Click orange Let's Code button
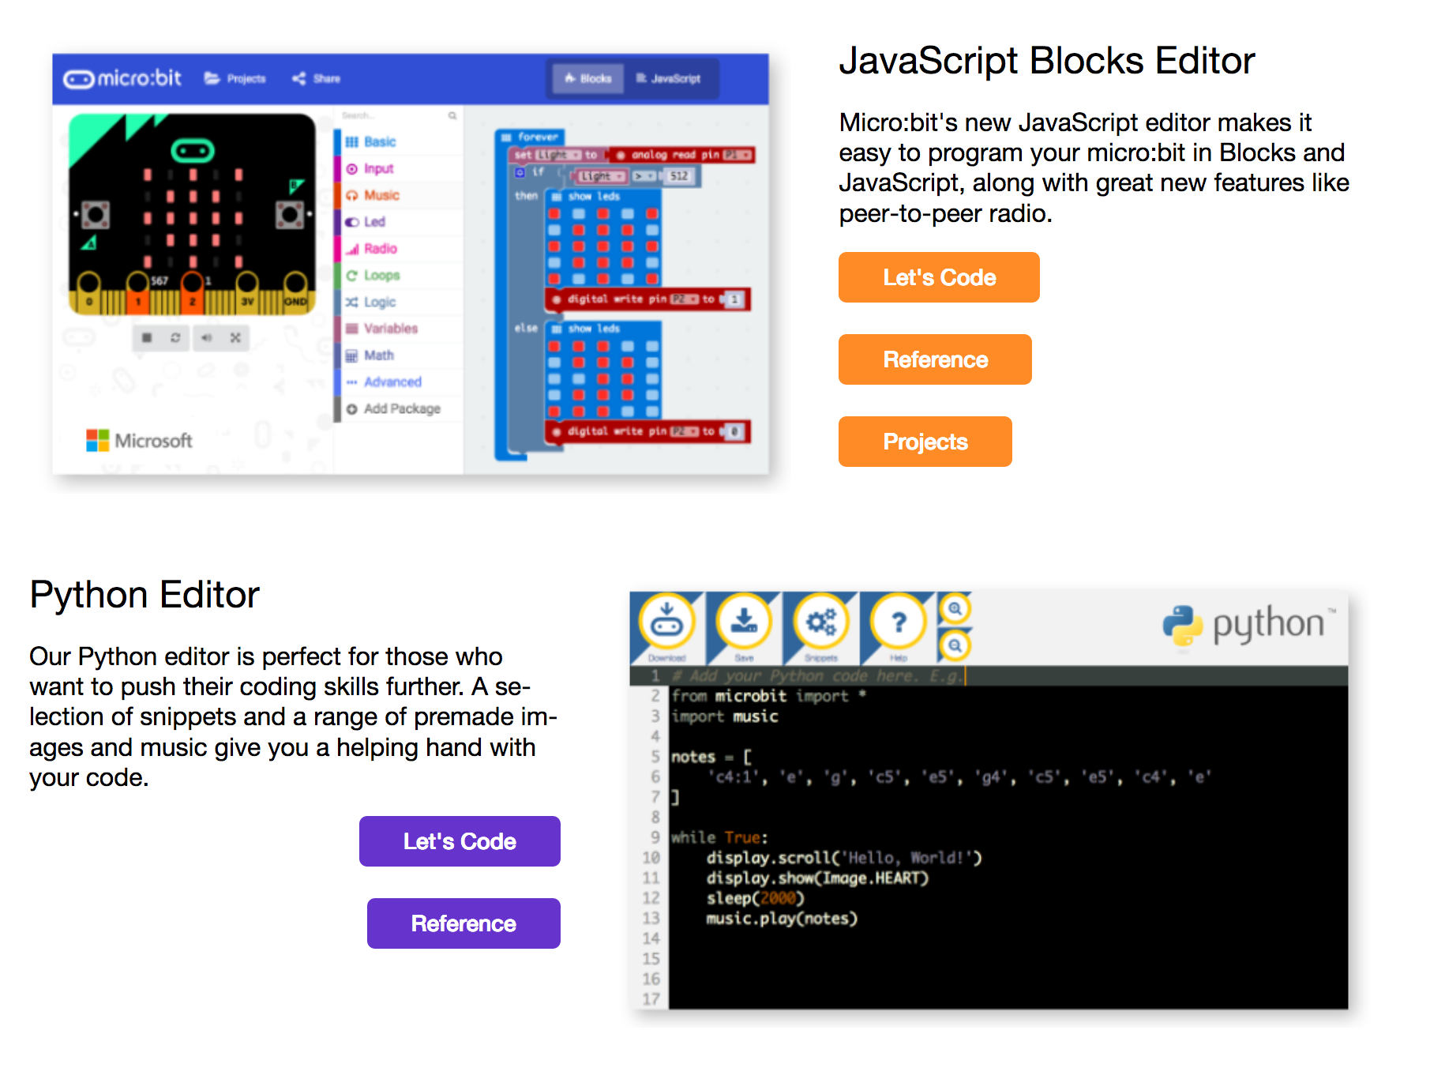The width and height of the screenshot is (1445, 1068). 938,277
